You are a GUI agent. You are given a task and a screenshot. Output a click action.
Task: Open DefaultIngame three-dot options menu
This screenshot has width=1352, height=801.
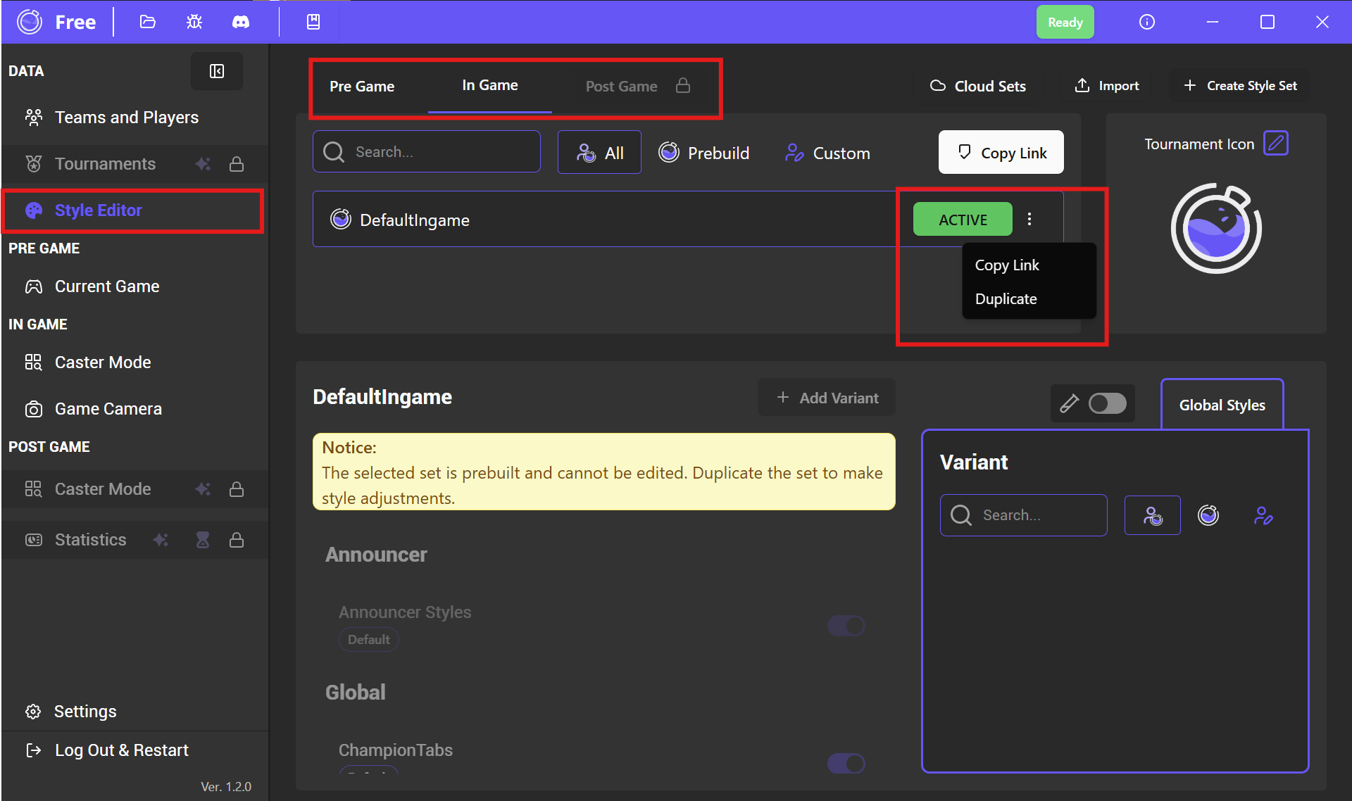coord(1029,220)
